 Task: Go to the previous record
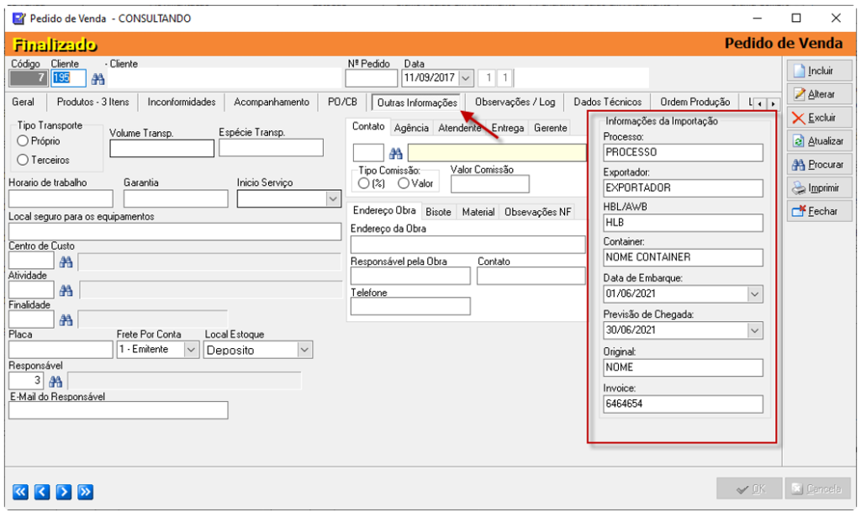[x=42, y=492]
